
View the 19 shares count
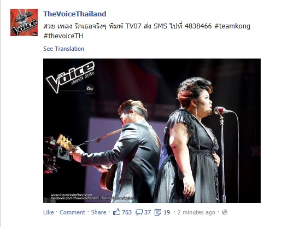[x=167, y=212]
